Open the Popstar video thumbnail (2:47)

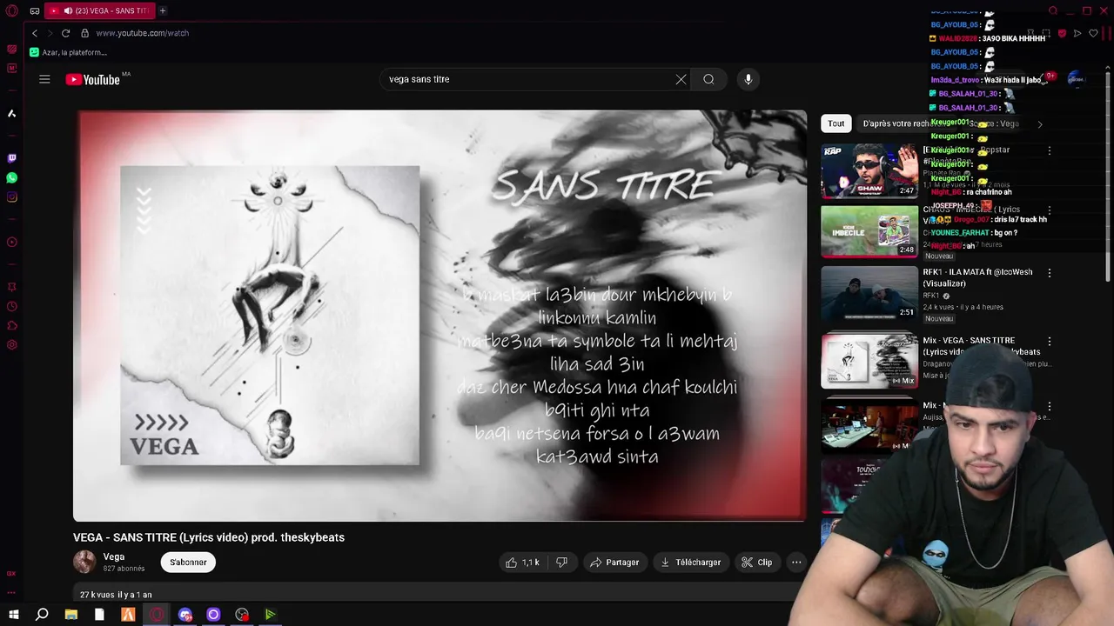click(869, 170)
